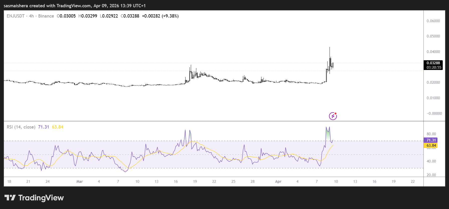Click the 80.00 level on RSI scale
The height and width of the screenshot is (209, 449).
point(431,134)
